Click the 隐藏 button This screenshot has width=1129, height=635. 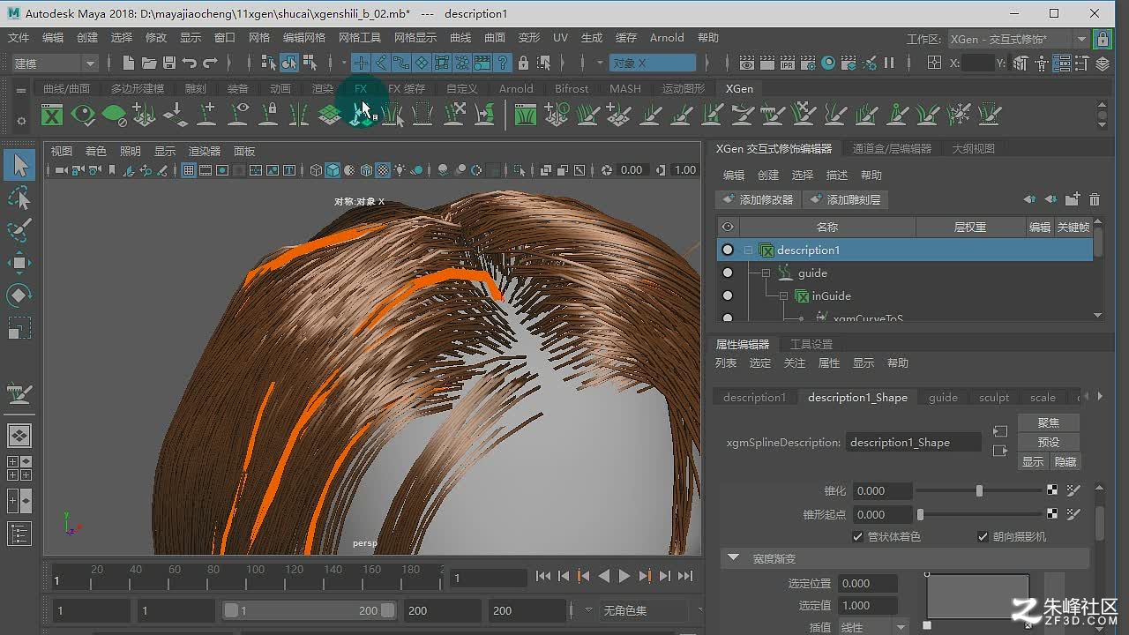[1065, 461]
